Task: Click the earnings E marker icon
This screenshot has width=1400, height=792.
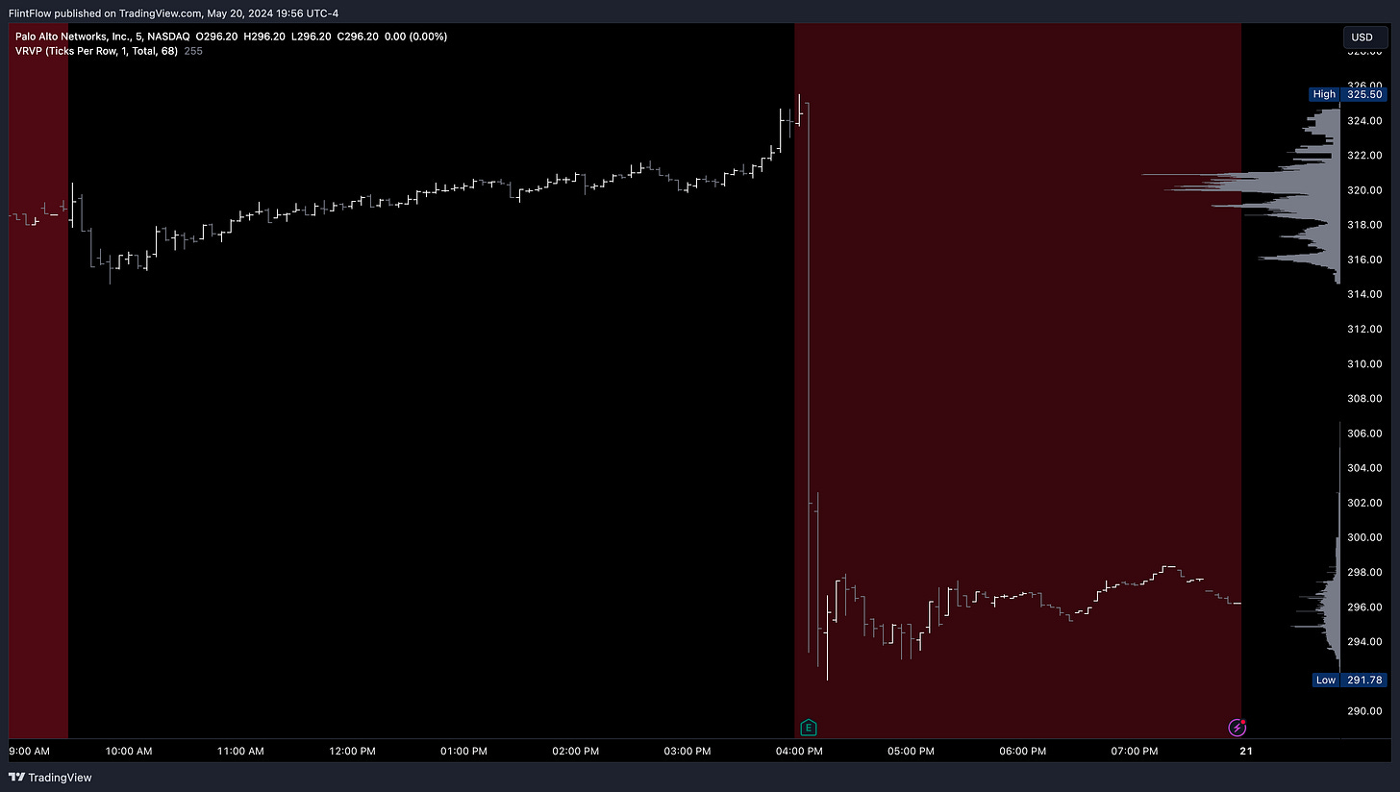Action: pos(809,728)
